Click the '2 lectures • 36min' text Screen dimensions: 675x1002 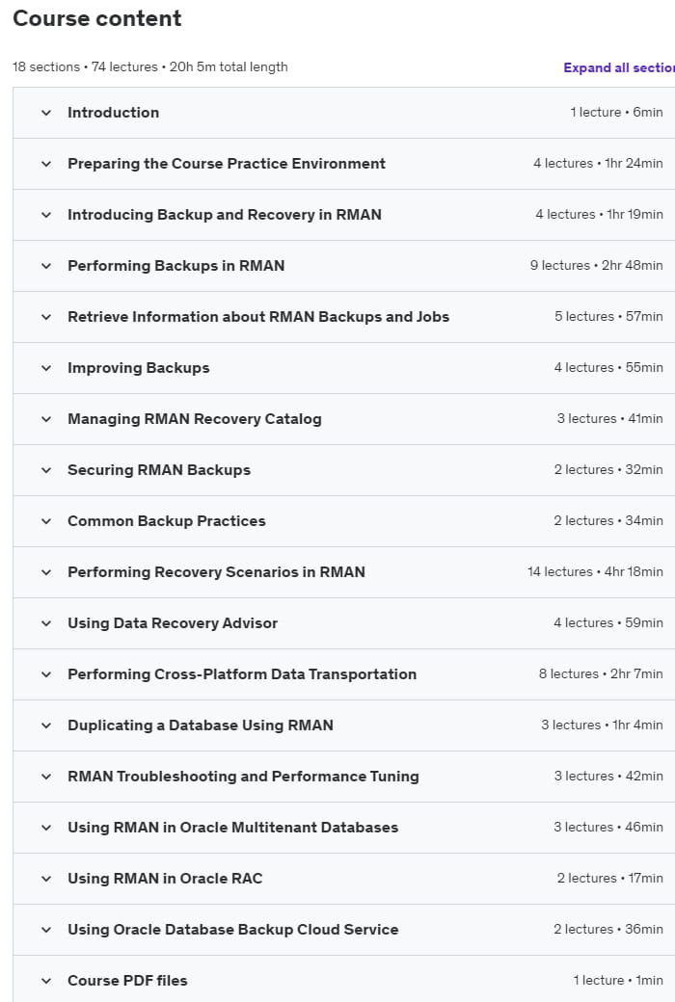(608, 930)
